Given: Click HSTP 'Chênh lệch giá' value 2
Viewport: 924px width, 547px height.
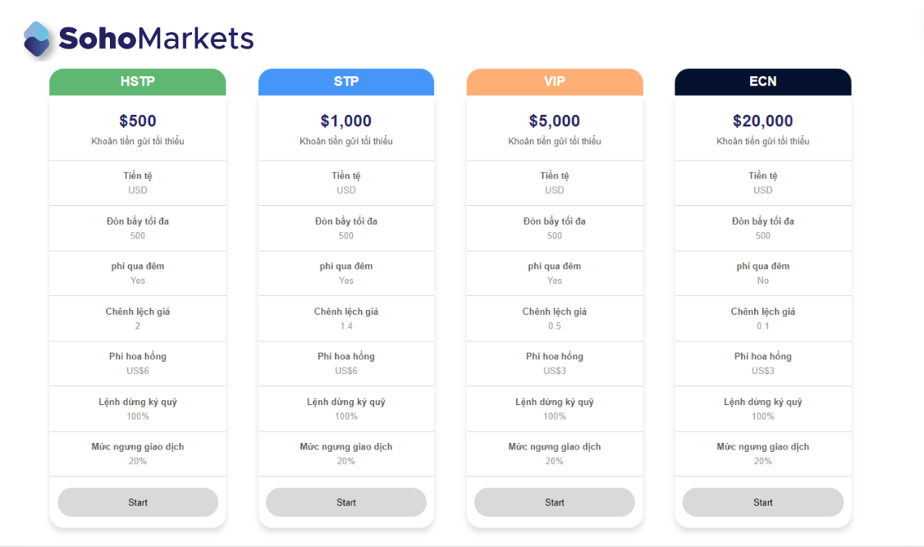Looking at the screenshot, I should pos(138,326).
